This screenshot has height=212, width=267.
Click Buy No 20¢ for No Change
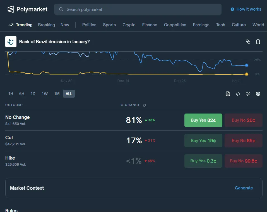tap(244, 120)
